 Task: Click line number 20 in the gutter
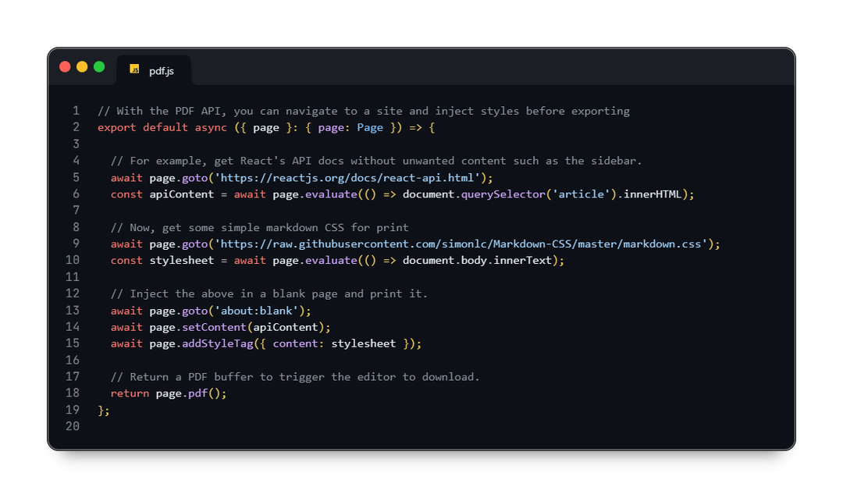click(73, 426)
